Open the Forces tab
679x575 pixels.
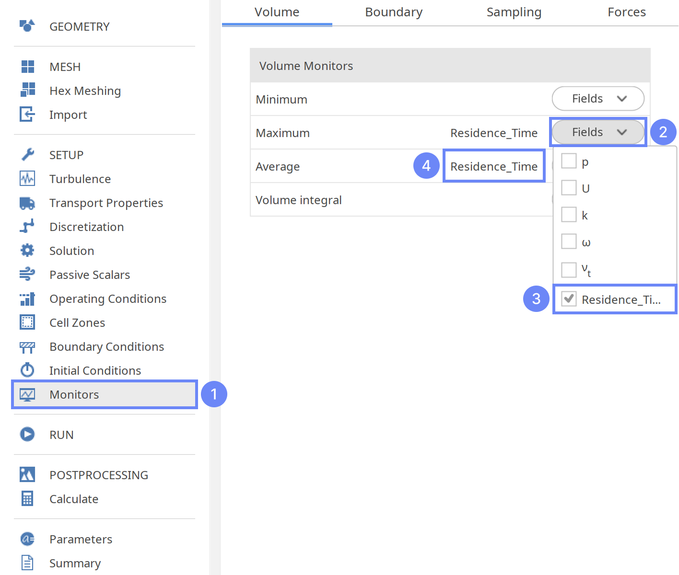(626, 12)
